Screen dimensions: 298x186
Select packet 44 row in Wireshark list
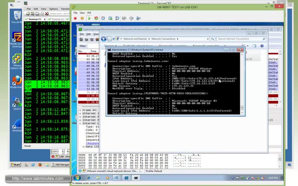pos(89,59)
